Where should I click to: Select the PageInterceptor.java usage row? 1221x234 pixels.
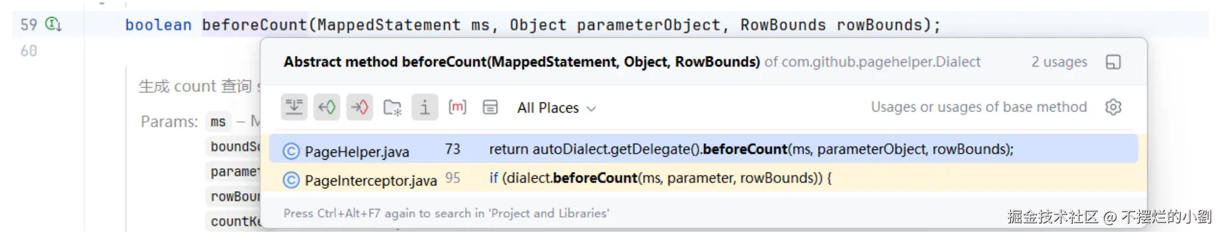pos(703,179)
